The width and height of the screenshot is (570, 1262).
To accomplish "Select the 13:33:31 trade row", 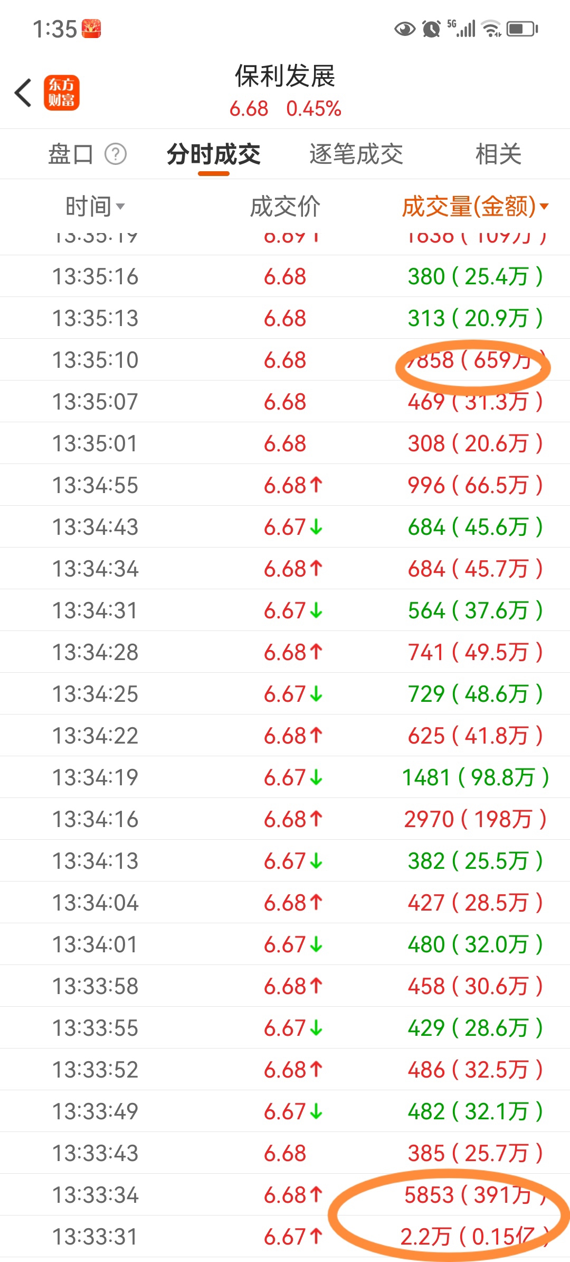I will click(x=285, y=1237).
